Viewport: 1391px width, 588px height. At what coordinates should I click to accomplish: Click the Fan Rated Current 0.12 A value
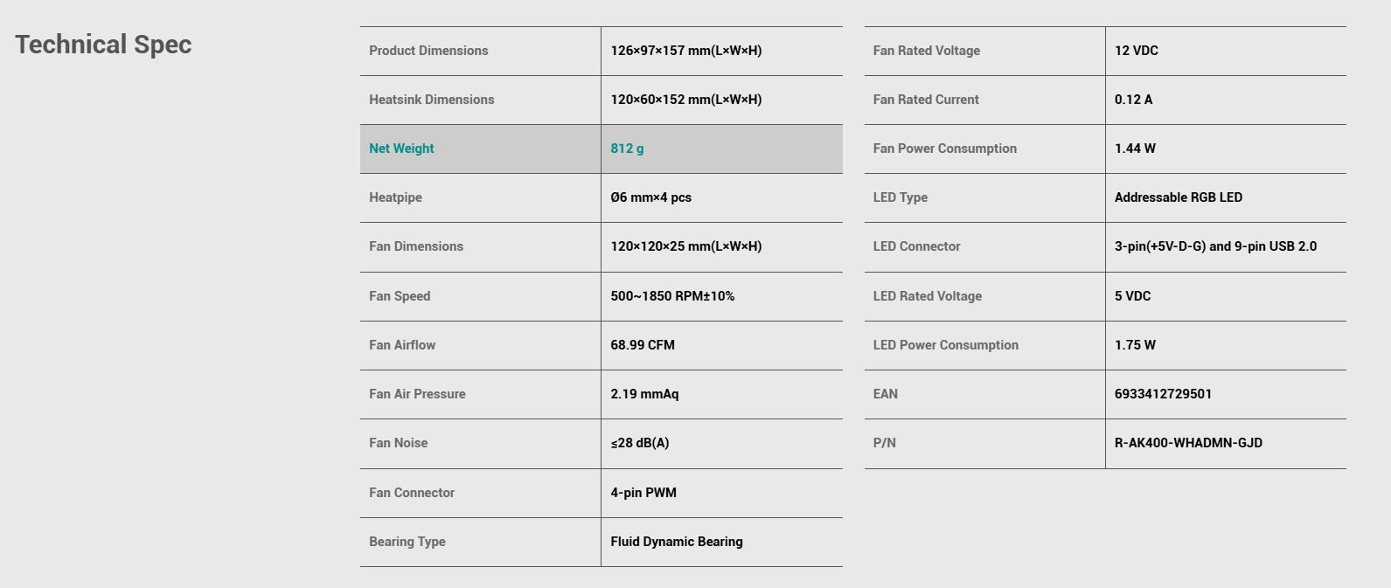point(1133,100)
